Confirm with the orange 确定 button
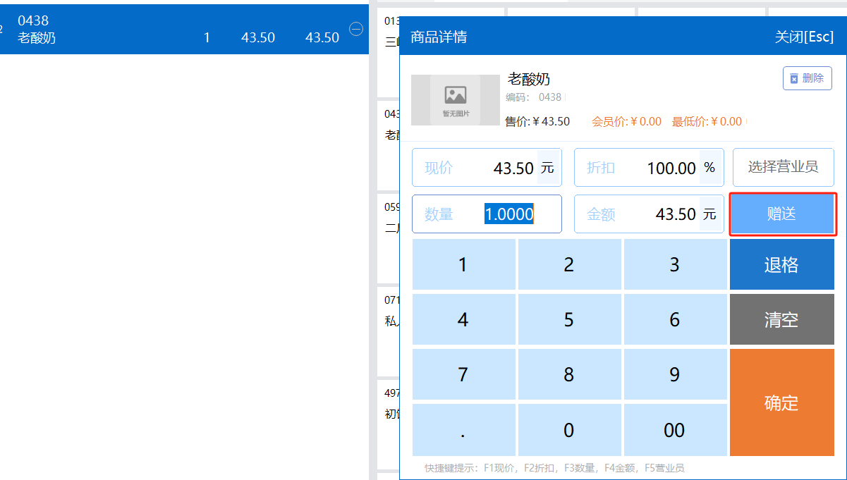The width and height of the screenshot is (847, 480). click(x=782, y=402)
